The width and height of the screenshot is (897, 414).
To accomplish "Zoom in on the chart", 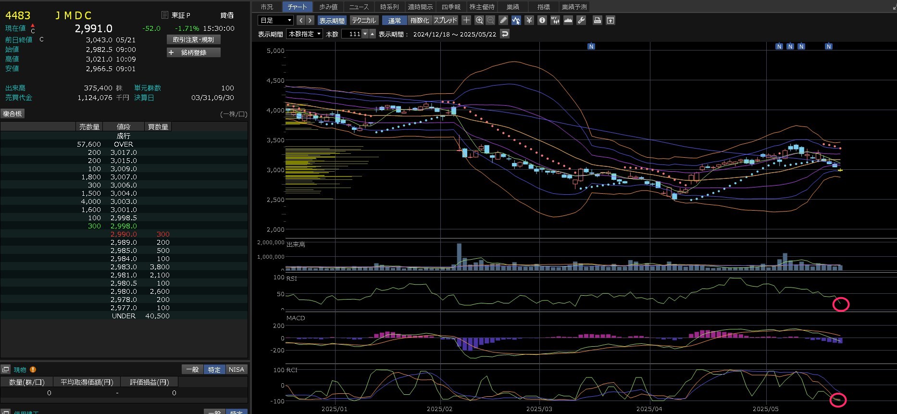I will click(479, 20).
